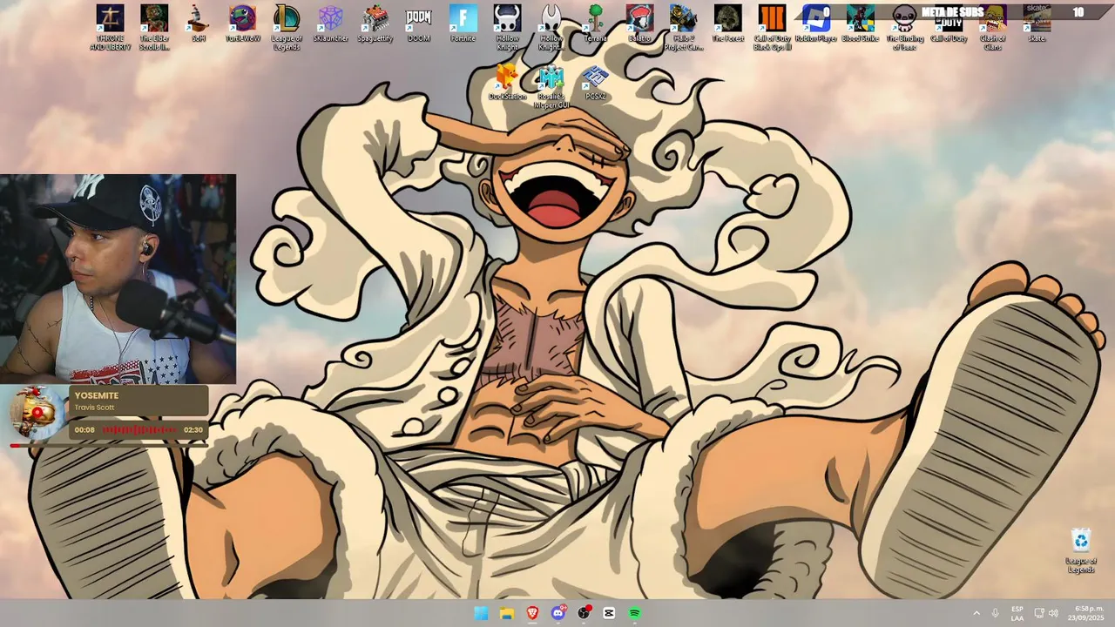1115x627 pixels.
Task: Launch Brave browser from the taskbar
Action: [x=532, y=613]
